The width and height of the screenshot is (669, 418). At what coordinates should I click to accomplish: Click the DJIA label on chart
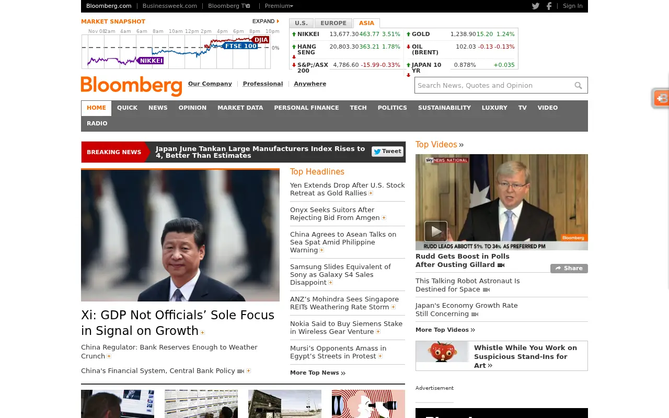261,40
